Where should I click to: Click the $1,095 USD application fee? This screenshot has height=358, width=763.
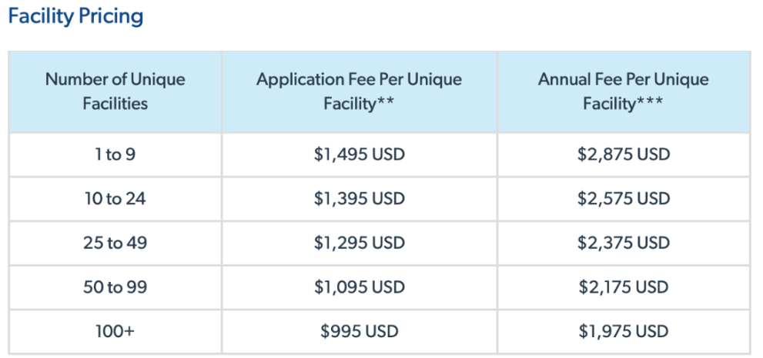[359, 287]
